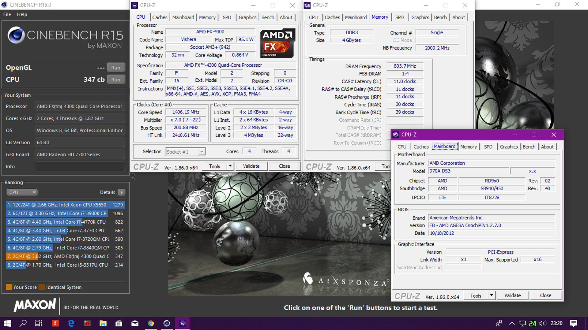
Task: Open Caches tab in first CPU-Z window
Action: 160,17
